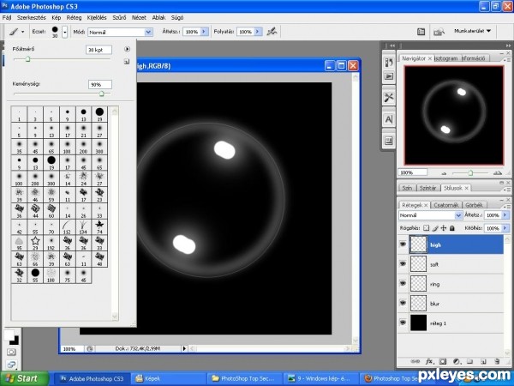Open the top collapsed dock panel icon
The width and height of the screenshot is (514, 386).
[x=389, y=62]
